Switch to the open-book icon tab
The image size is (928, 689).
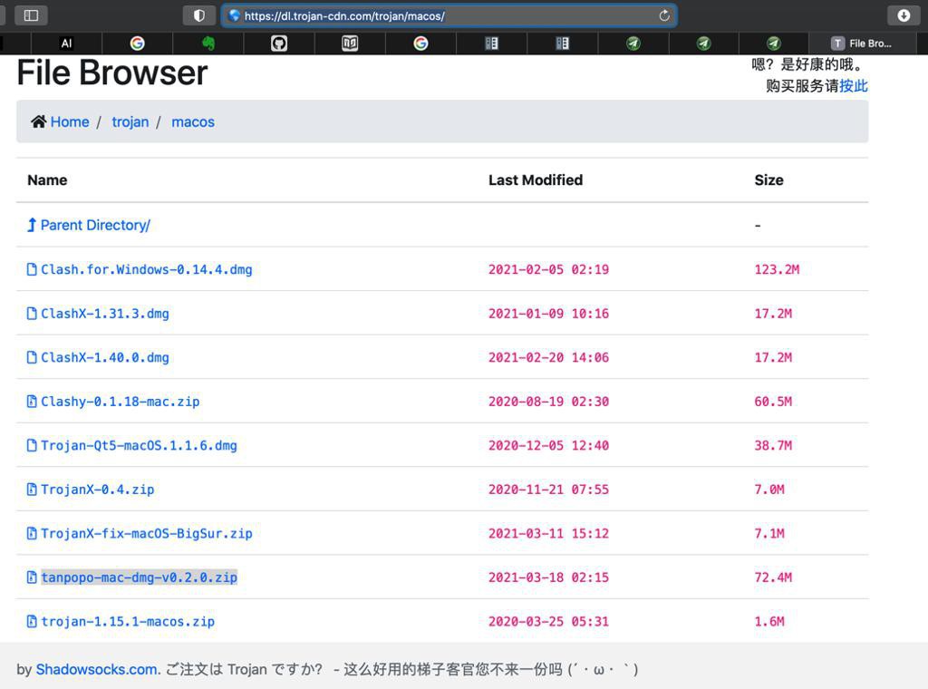click(x=350, y=44)
